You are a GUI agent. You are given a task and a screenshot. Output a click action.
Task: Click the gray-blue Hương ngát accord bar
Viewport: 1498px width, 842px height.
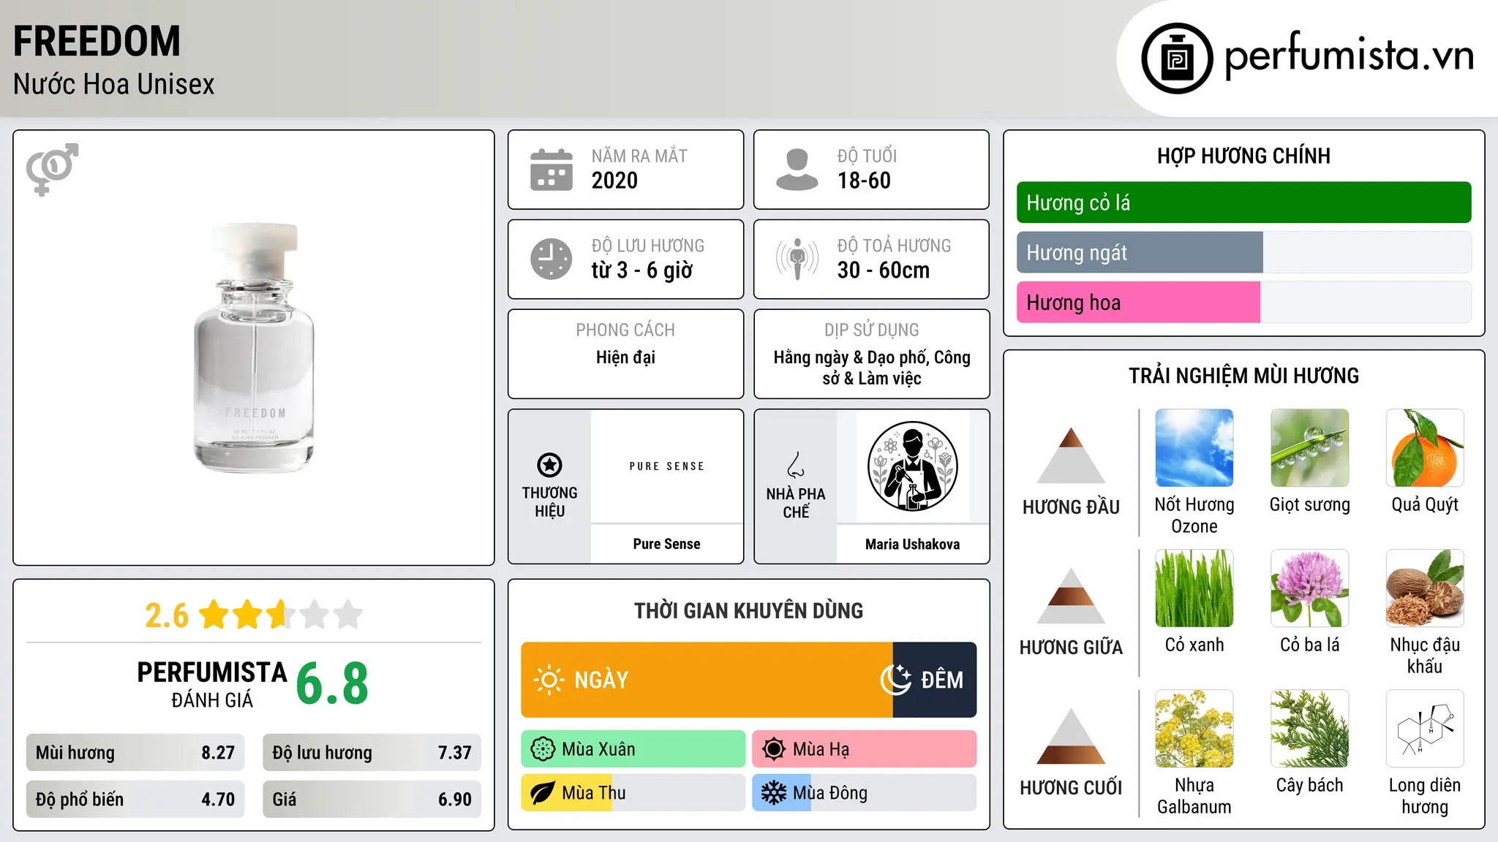tap(1140, 252)
